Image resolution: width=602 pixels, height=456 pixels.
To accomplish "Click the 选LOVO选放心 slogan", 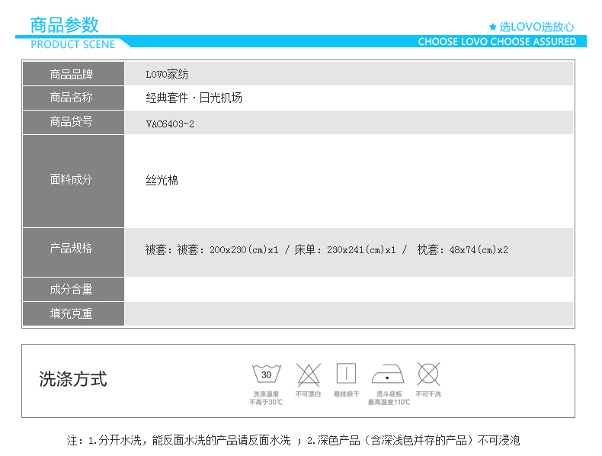I will coord(536,27).
